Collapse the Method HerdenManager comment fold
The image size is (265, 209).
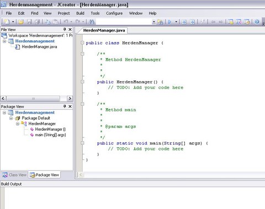tap(82, 53)
